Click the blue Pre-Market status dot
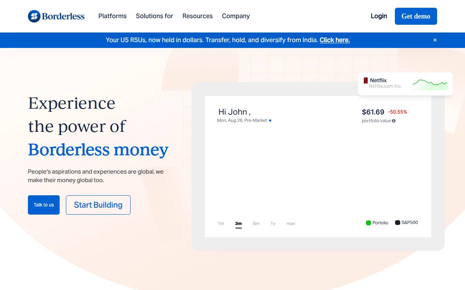Image resolution: width=465 pixels, height=290 pixels. (x=270, y=121)
